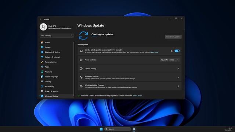This screenshot has width=235, height=132.
Task: Click the Windows Insider Program icon
Action: pyautogui.click(x=81, y=86)
